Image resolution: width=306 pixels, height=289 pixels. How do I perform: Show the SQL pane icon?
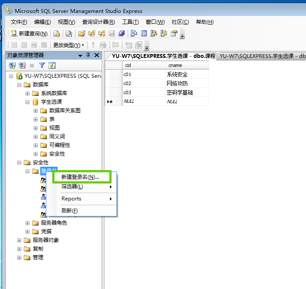(x=34, y=45)
